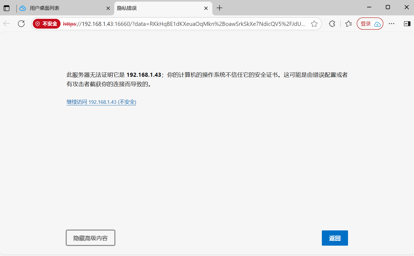This screenshot has height=256, width=414.
Task: Open the ... browser settings menu
Action: tap(391, 24)
